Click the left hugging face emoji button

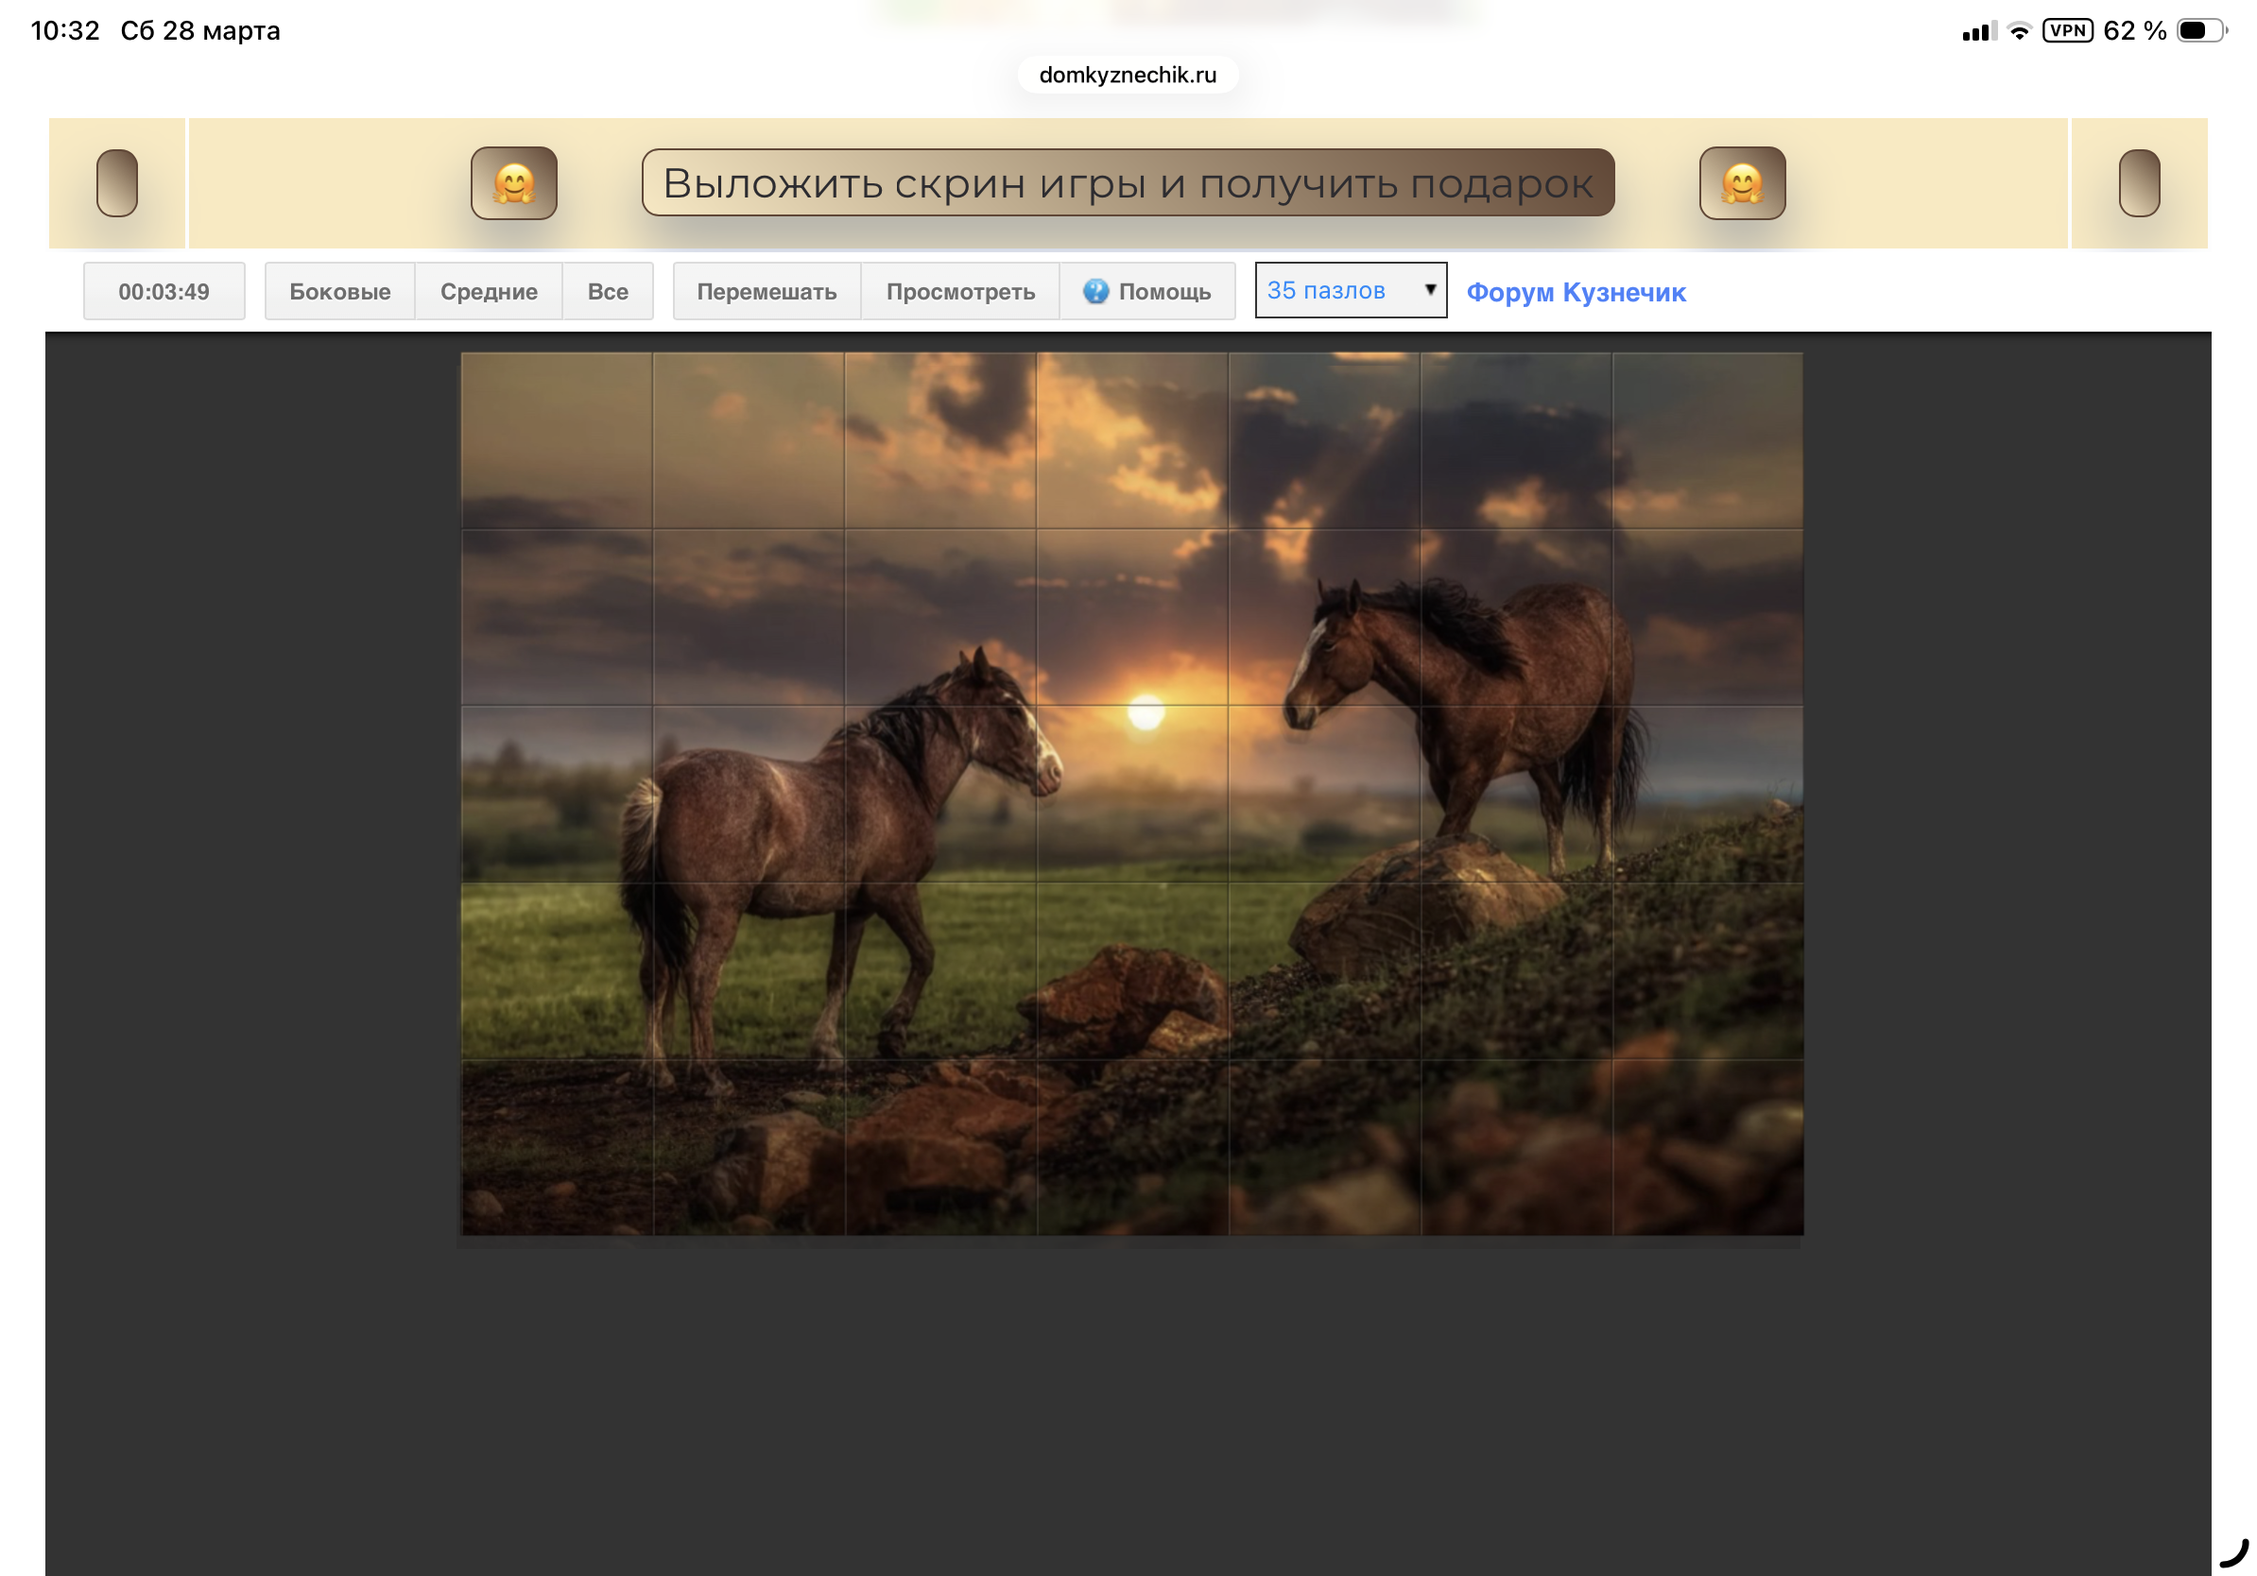(x=513, y=182)
